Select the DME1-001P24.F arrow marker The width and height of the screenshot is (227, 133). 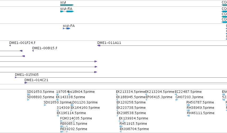pos(10,45)
